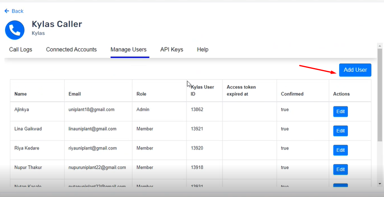Edit the Ajinkya user row

pos(340,112)
